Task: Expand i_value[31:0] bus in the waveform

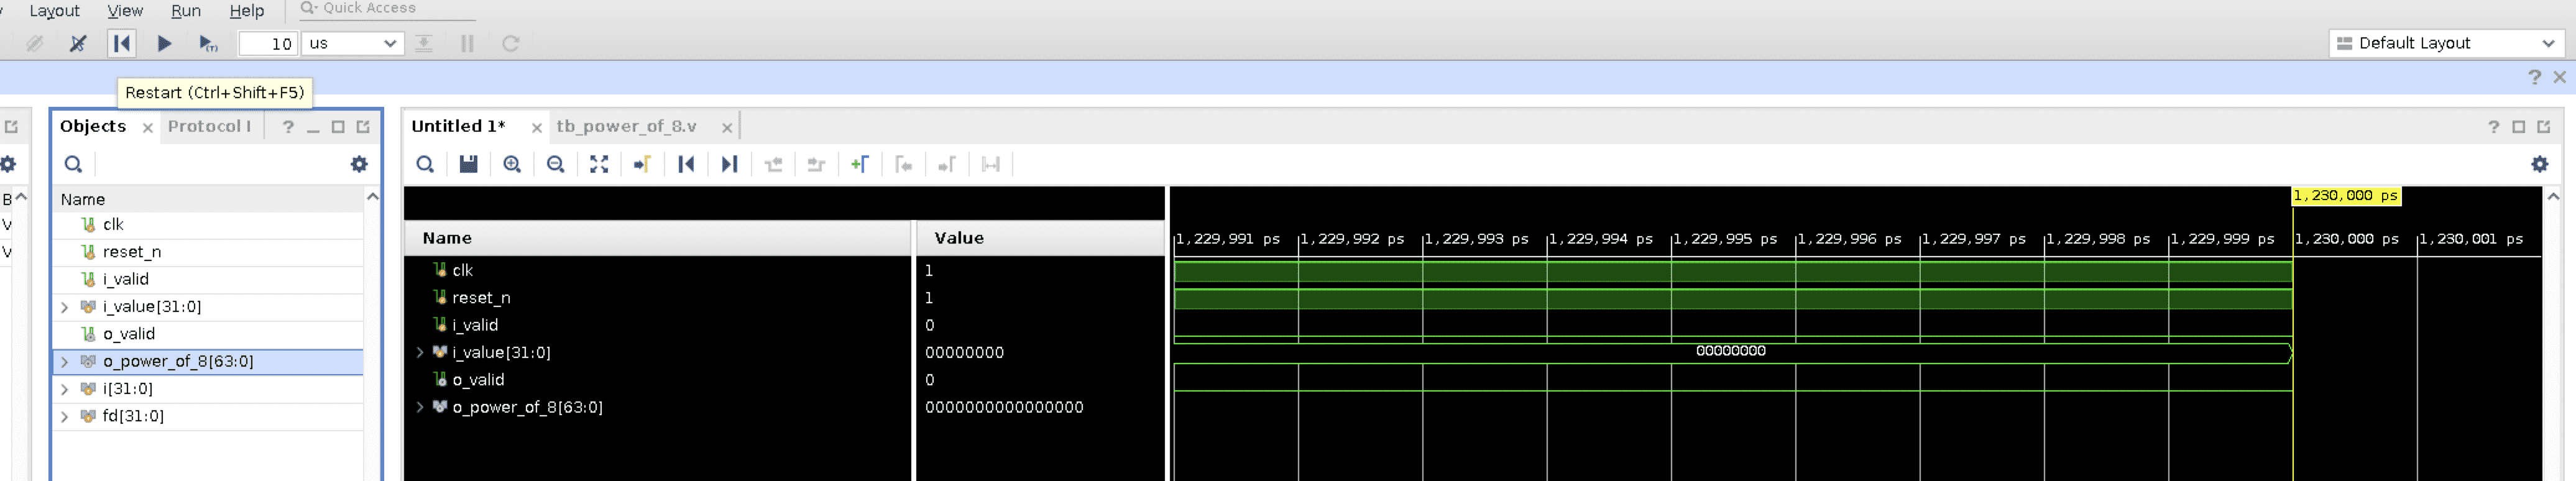Action: coord(420,352)
